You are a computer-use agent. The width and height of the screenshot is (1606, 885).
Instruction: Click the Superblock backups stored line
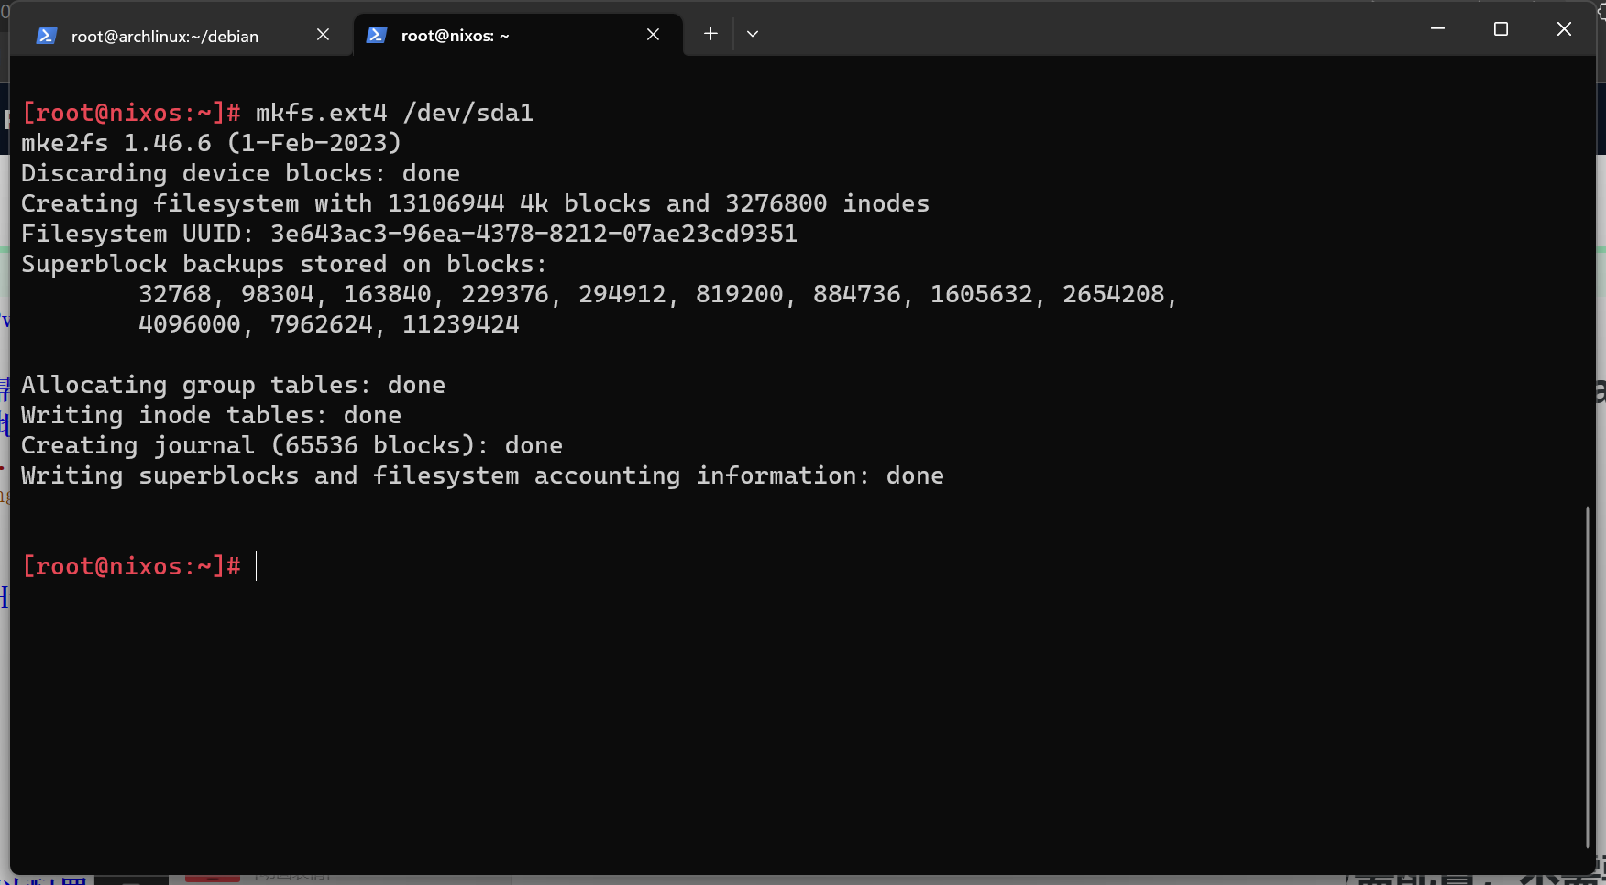pos(284,264)
